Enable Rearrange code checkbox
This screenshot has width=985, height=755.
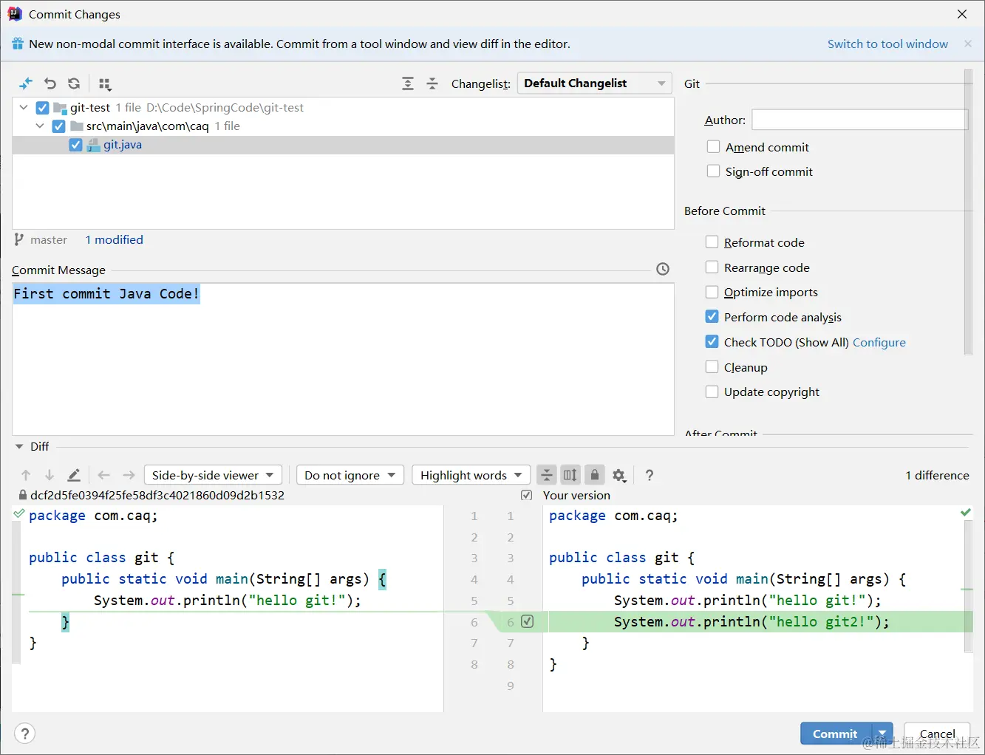coord(712,267)
